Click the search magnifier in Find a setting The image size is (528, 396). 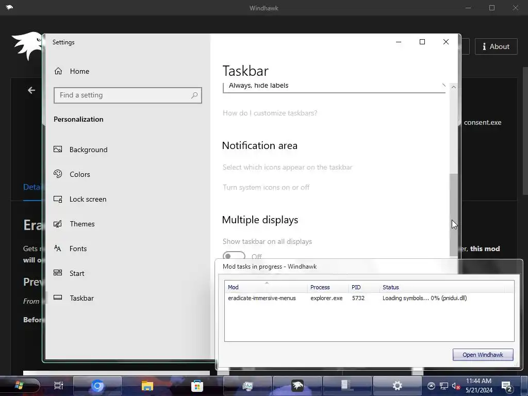tap(194, 95)
